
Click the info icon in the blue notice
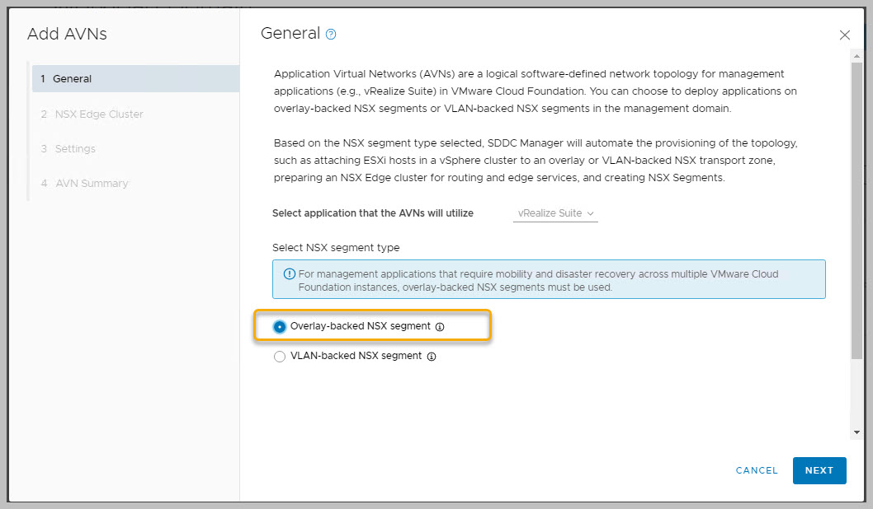pos(289,274)
